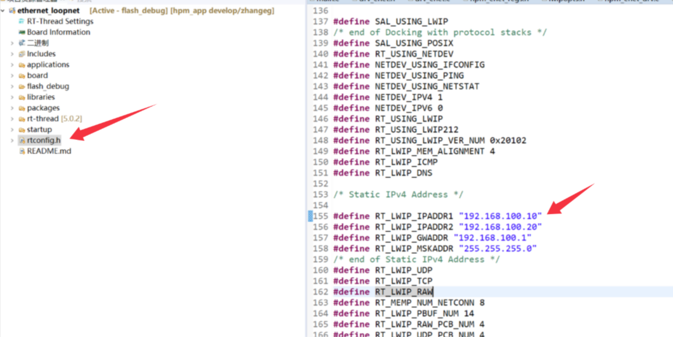The image size is (673, 337).
Task: Click the applications folder icon
Action: coord(22,65)
